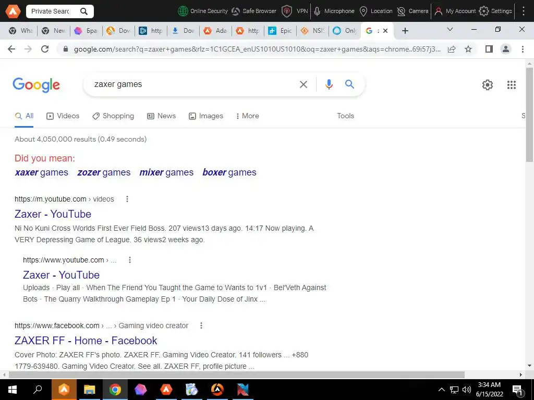Open options for www.youtube.com result
Screen dimensions: 534x400
pyautogui.click(x=130, y=260)
